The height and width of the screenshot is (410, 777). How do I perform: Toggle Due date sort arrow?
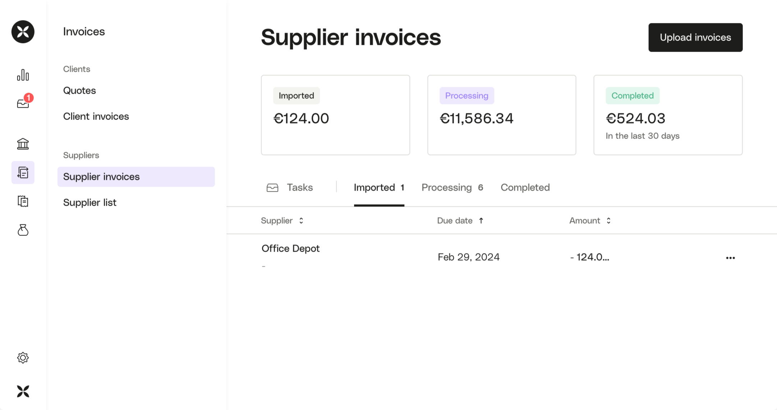coord(481,220)
